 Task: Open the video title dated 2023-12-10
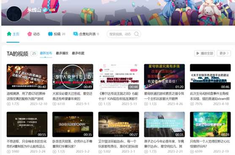26,96
